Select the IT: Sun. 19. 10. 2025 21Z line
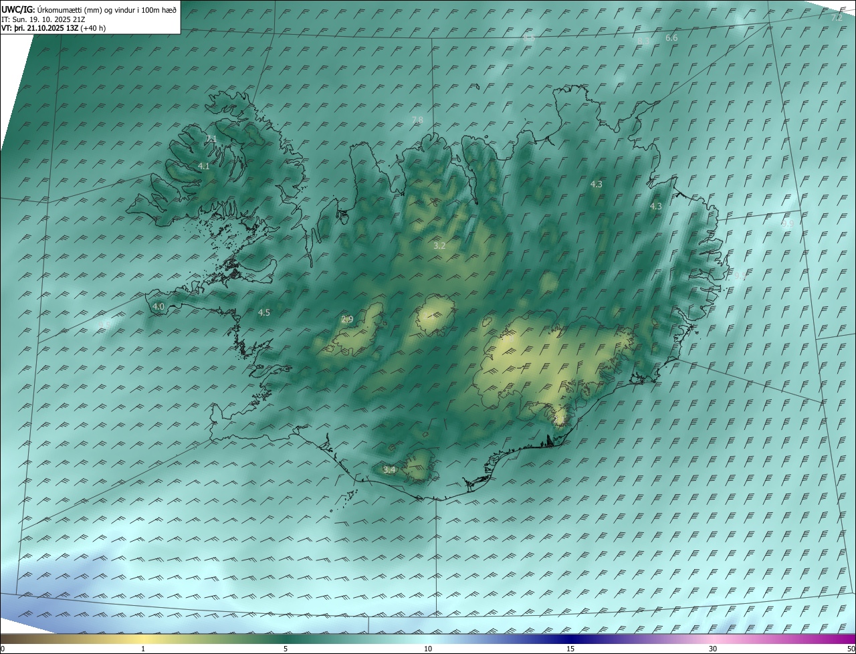 [x=43, y=19]
